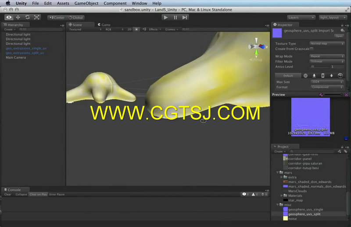Open Texture Type Normal map dropdown
The width and height of the screenshot is (351, 227).
pos(327,44)
